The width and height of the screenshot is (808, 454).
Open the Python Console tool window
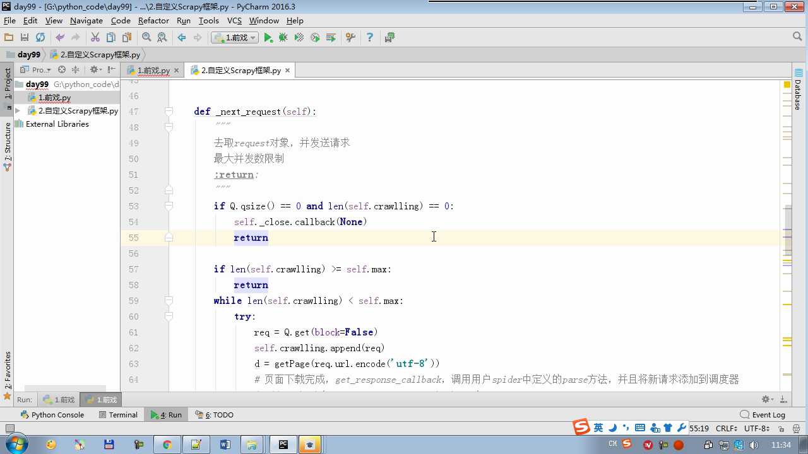click(x=52, y=415)
